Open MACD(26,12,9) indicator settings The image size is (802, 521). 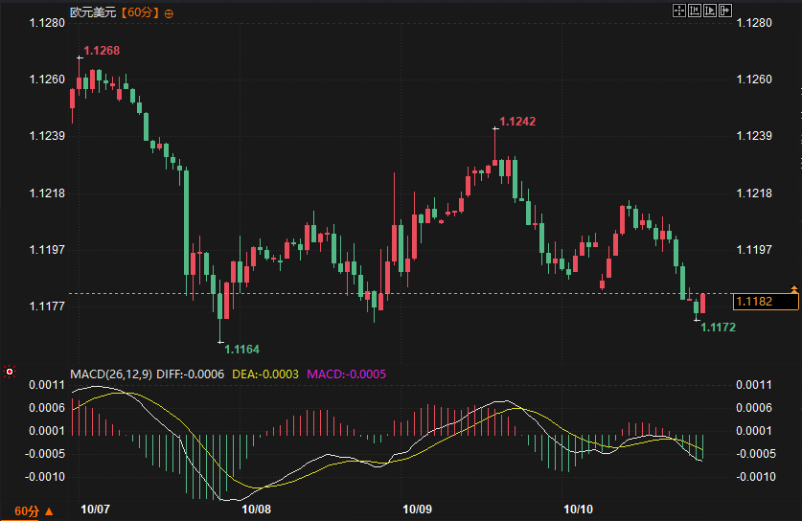coord(111,374)
